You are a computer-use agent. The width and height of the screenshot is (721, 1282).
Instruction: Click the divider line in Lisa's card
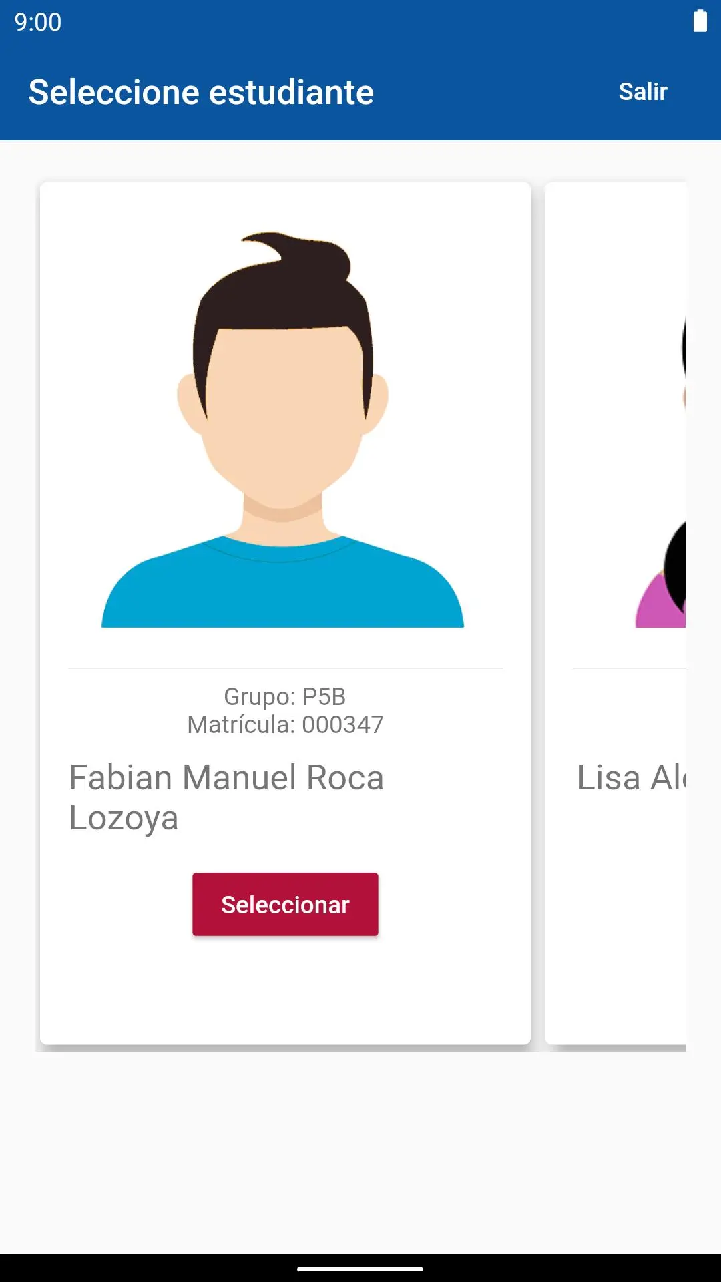tap(629, 668)
